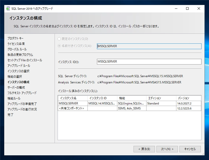This screenshot has height=160, width=209.
Task: Click the 次へ(N) next button
Action: 167,149
